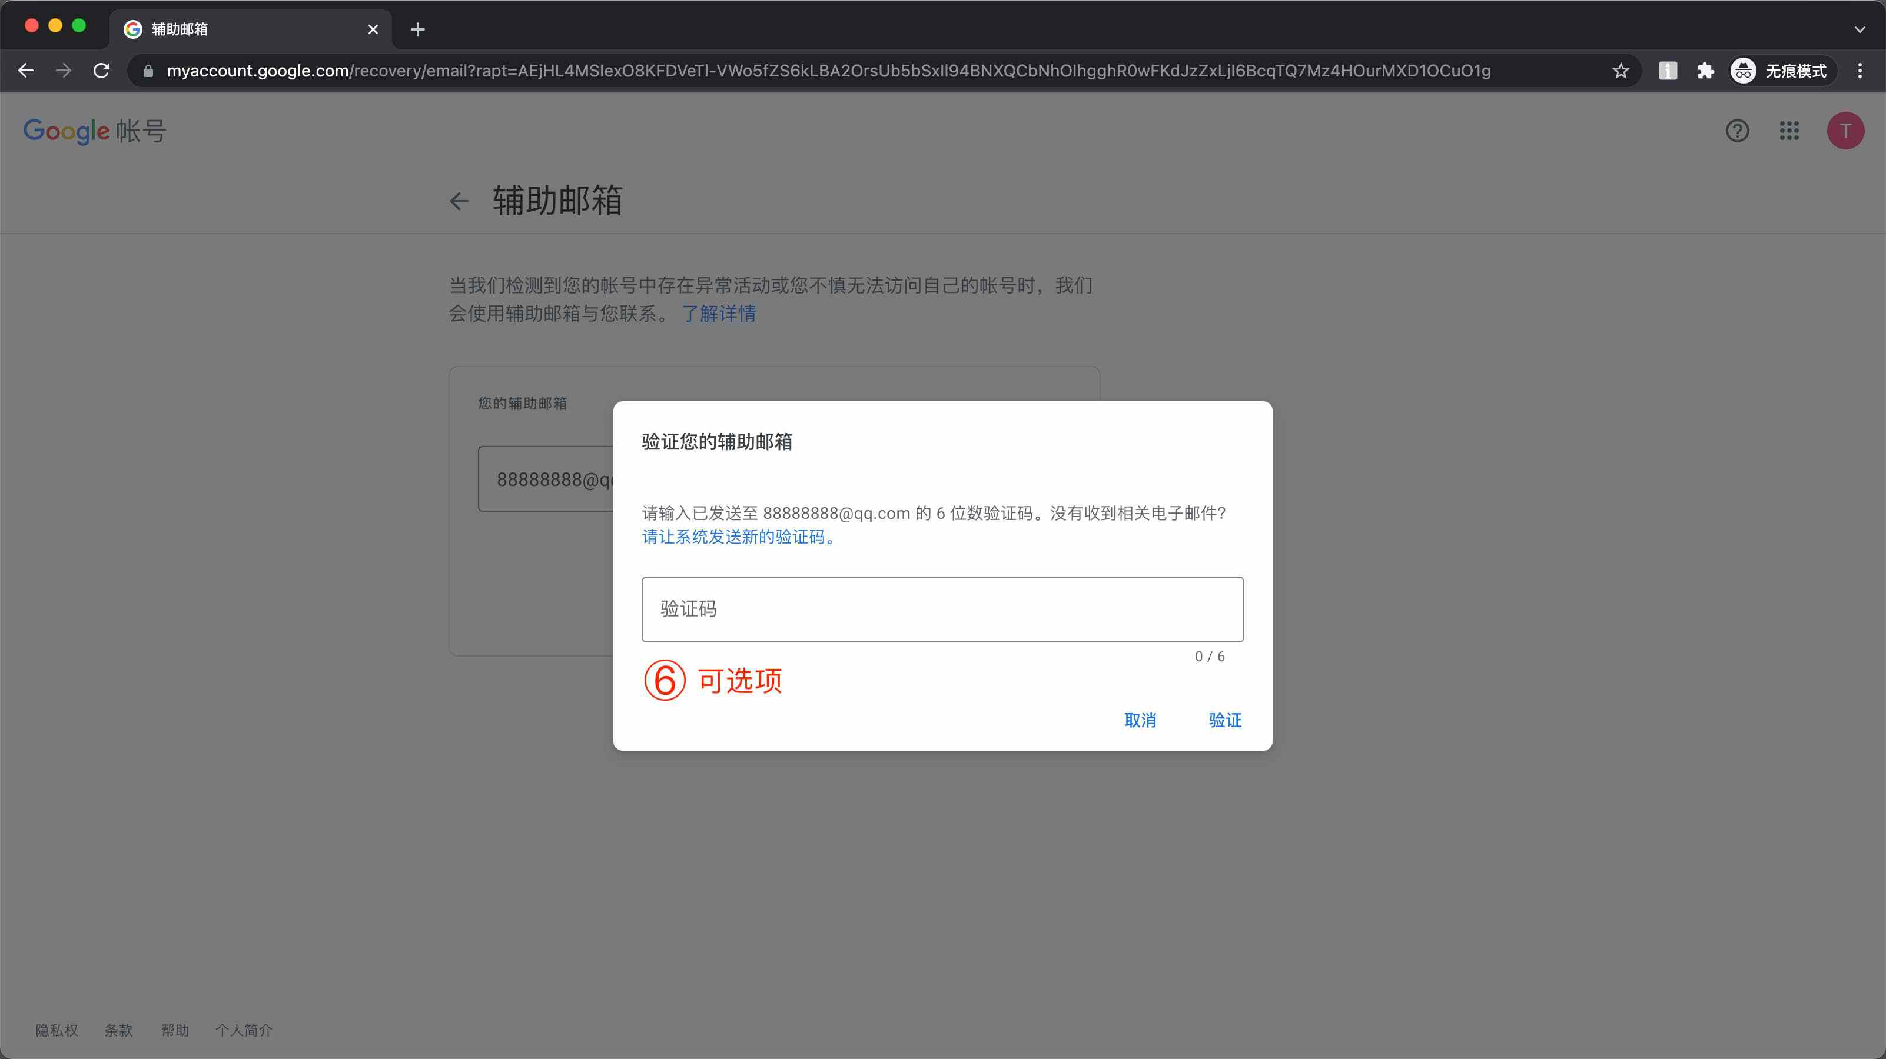The image size is (1886, 1059).
Task: Open the 隐私权 footer link
Action: (x=56, y=1029)
